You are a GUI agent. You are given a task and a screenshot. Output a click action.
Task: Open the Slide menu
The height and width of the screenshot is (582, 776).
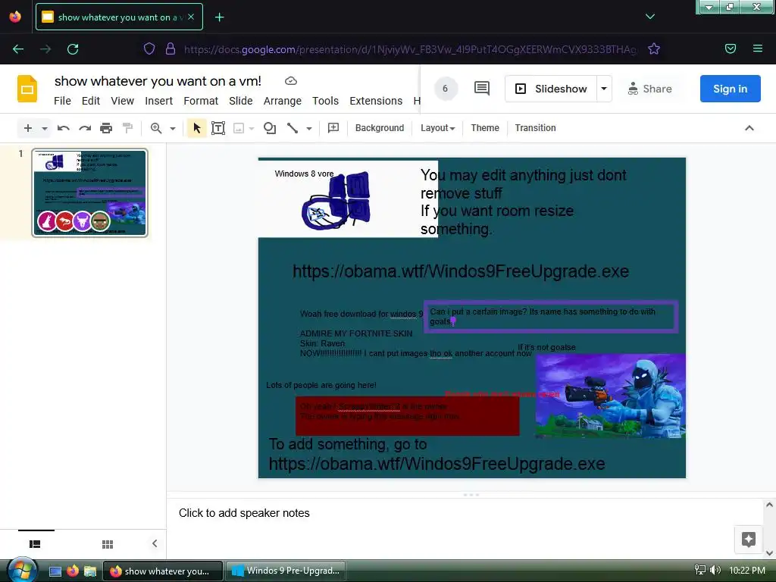tap(240, 101)
